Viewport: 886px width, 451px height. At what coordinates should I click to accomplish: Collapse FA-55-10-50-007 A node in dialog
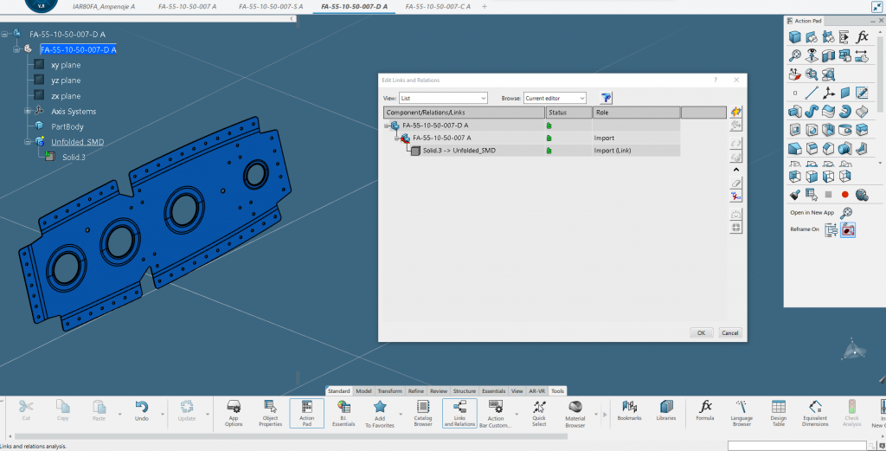click(x=397, y=138)
